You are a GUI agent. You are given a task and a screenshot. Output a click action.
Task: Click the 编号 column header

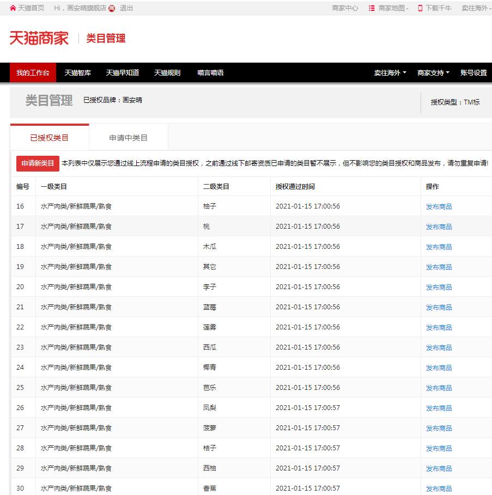(x=23, y=187)
